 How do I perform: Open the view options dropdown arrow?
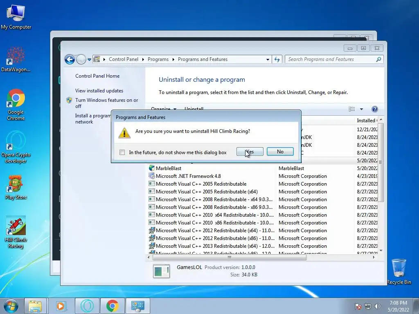tap(361, 109)
